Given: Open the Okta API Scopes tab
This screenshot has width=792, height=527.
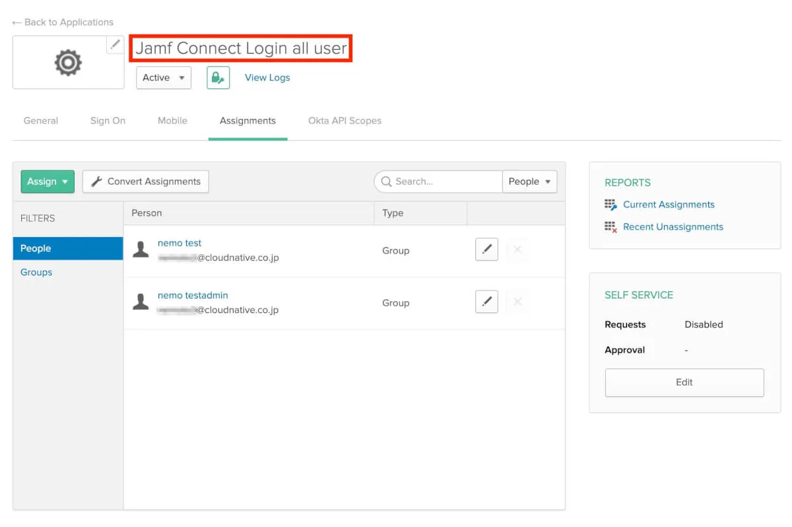Looking at the screenshot, I should pyautogui.click(x=345, y=121).
